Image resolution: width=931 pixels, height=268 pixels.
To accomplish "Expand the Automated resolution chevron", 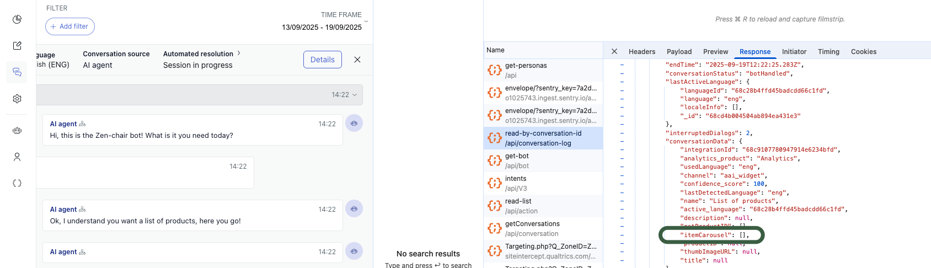I will 239,53.
